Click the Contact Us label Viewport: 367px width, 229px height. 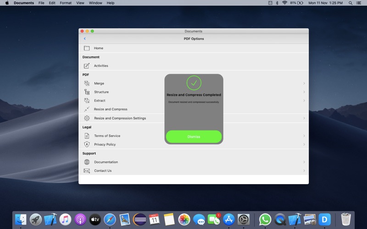click(103, 170)
